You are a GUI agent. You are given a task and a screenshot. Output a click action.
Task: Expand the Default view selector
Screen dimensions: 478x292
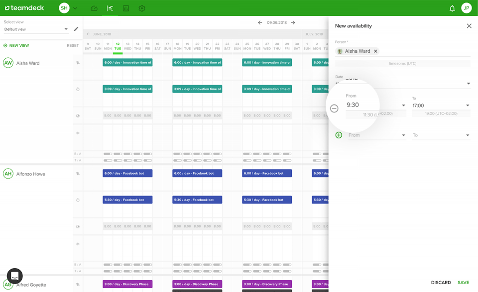[x=36, y=29]
